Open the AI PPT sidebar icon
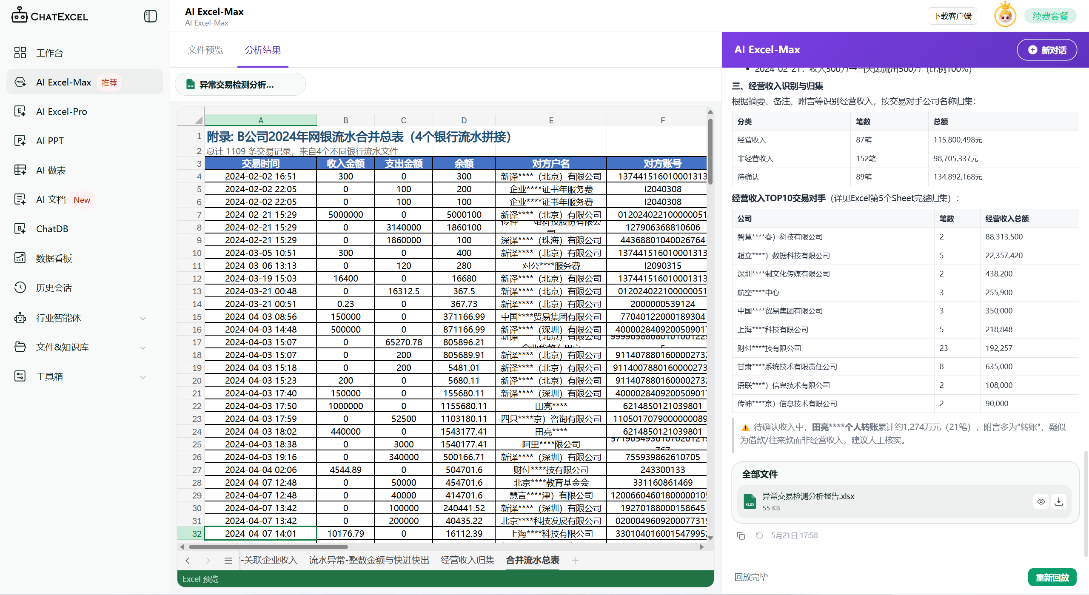The height and width of the screenshot is (595, 1089). click(20, 141)
